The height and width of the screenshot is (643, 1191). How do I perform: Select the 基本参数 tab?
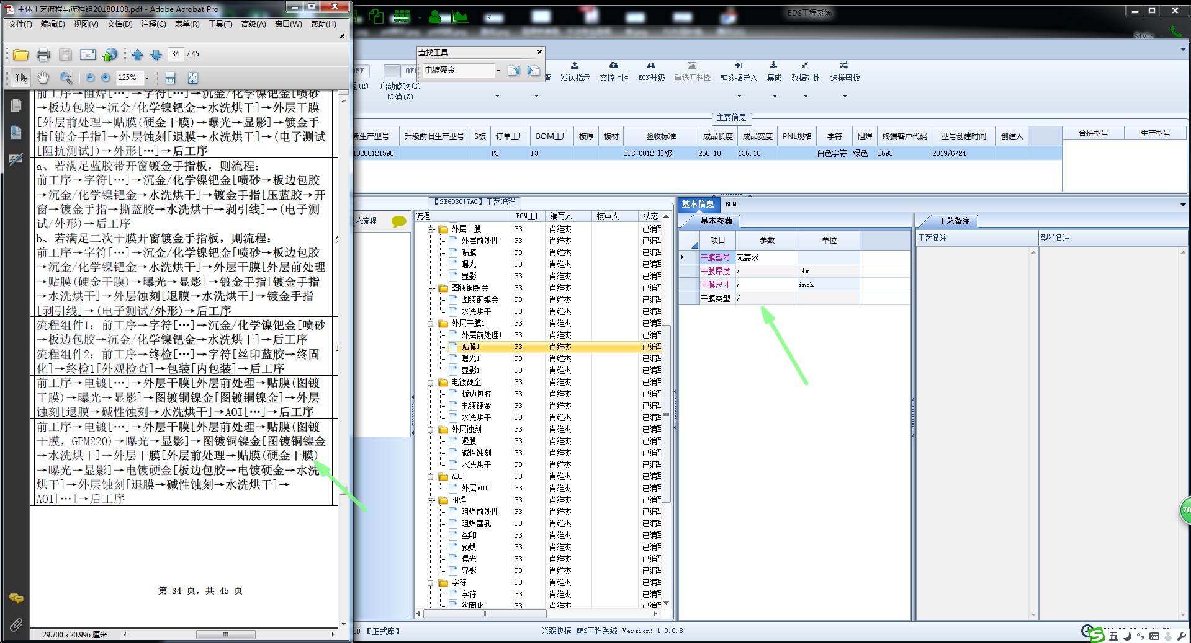coord(716,221)
